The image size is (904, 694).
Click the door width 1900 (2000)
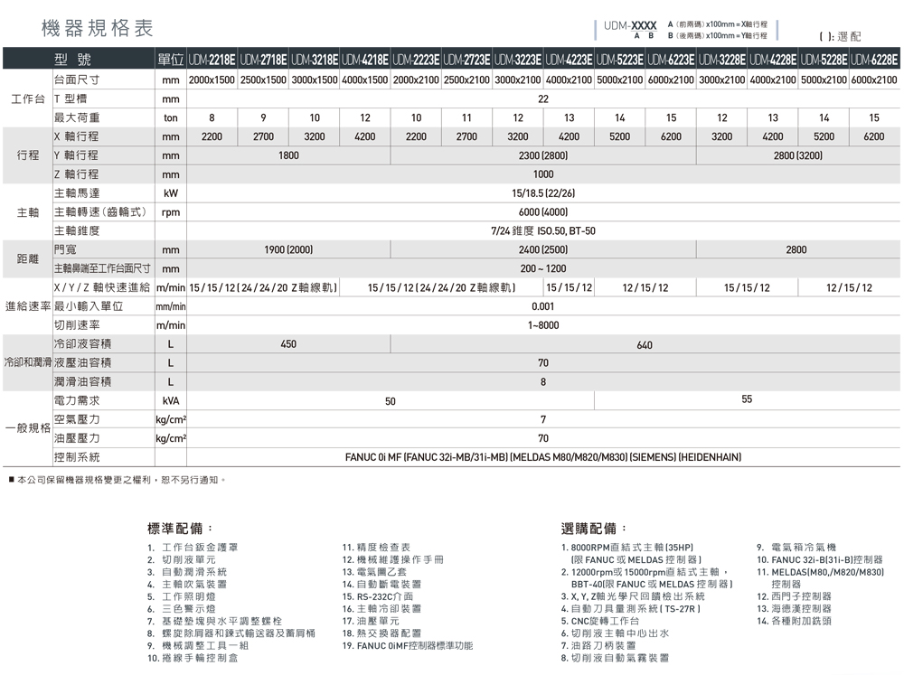pyautogui.click(x=288, y=249)
